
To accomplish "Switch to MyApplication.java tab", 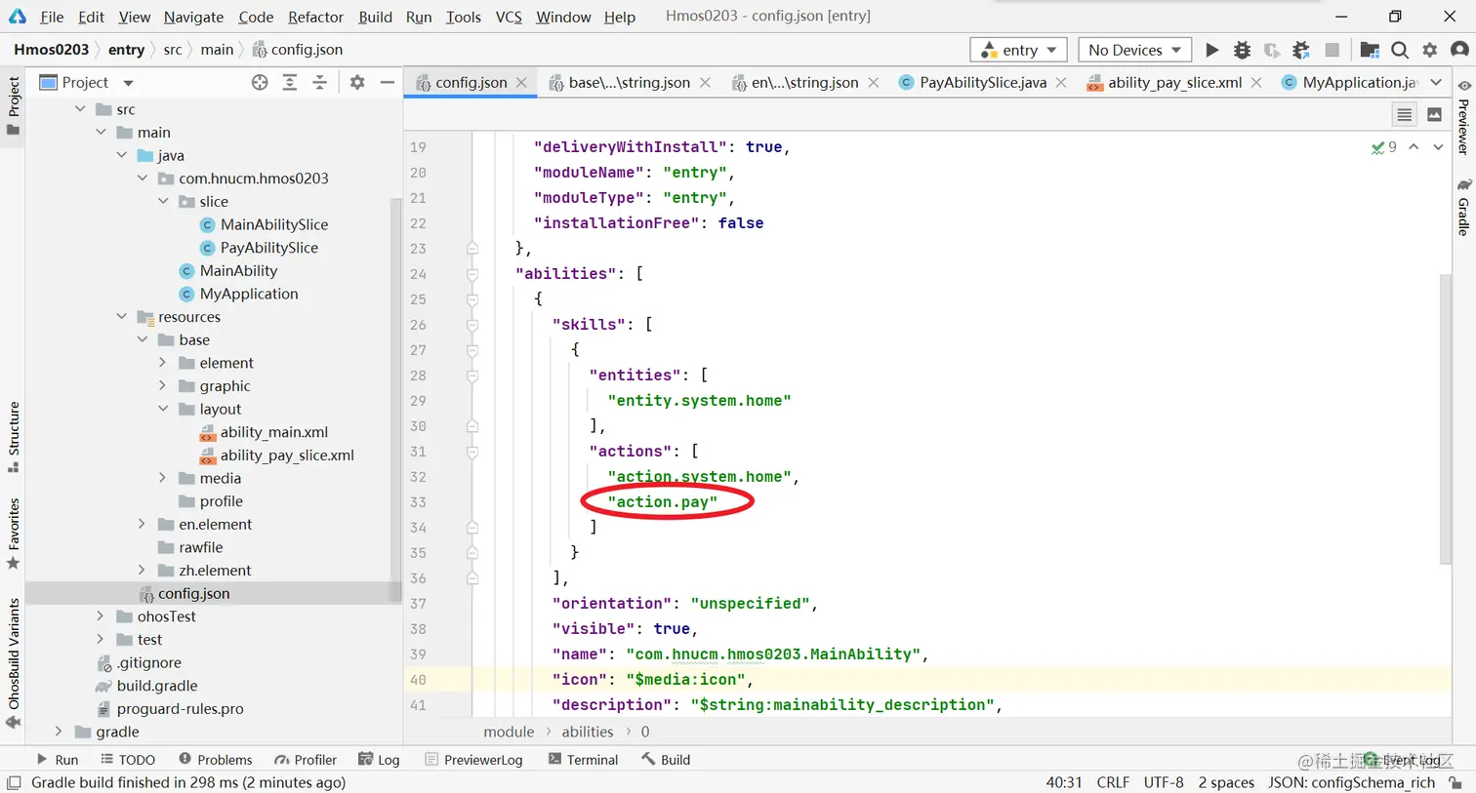I will pyautogui.click(x=1349, y=83).
